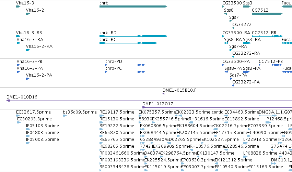This screenshot has height=172, width=292.
Task: Select the RP003193239.5prime EST arrow
Action: (x=101, y=164)
